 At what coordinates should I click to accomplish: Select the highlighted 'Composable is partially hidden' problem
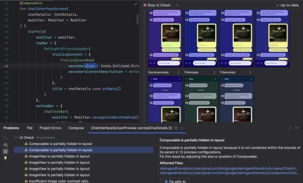tap(83, 150)
